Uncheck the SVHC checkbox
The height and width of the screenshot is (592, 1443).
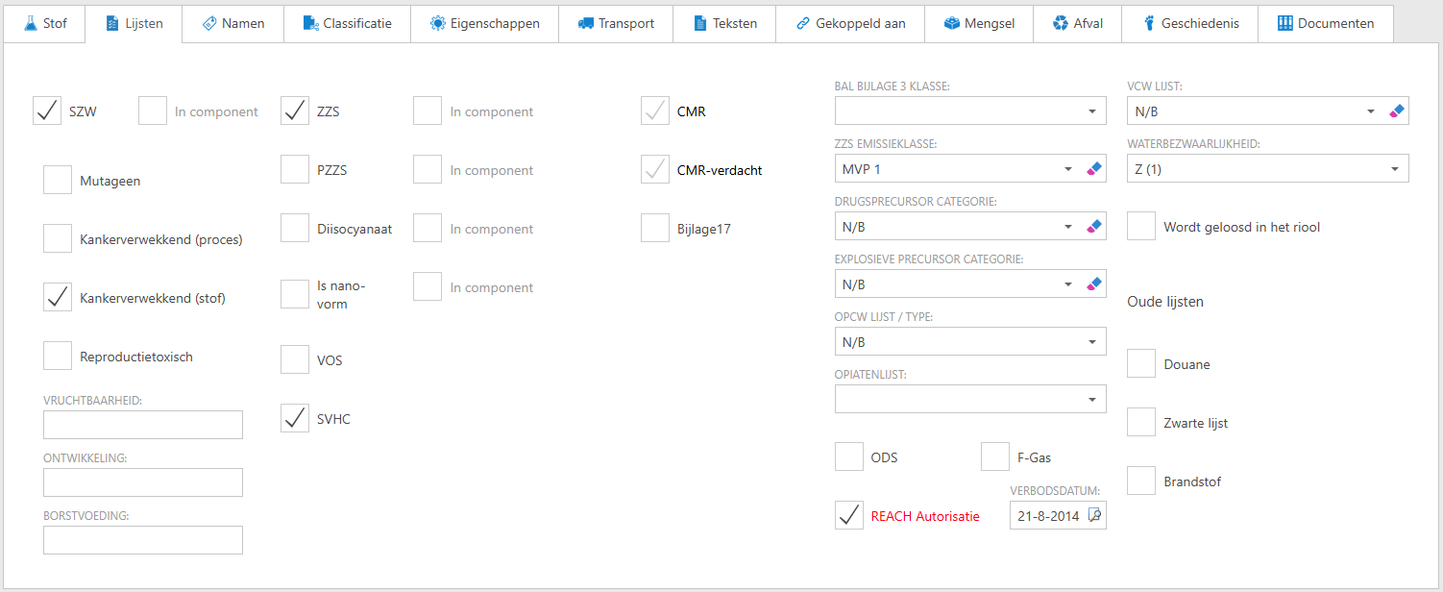tap(295, 419)
